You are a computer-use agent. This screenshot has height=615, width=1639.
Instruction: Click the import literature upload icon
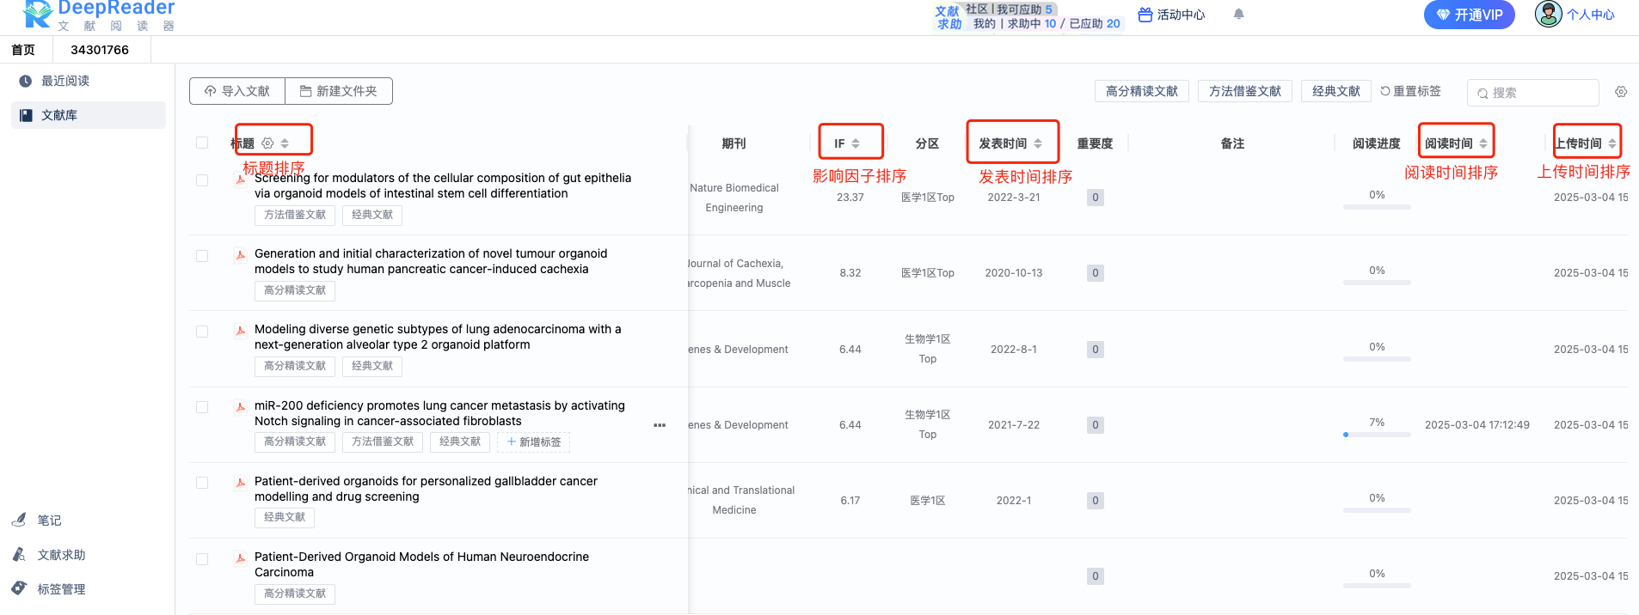point(211,91)
